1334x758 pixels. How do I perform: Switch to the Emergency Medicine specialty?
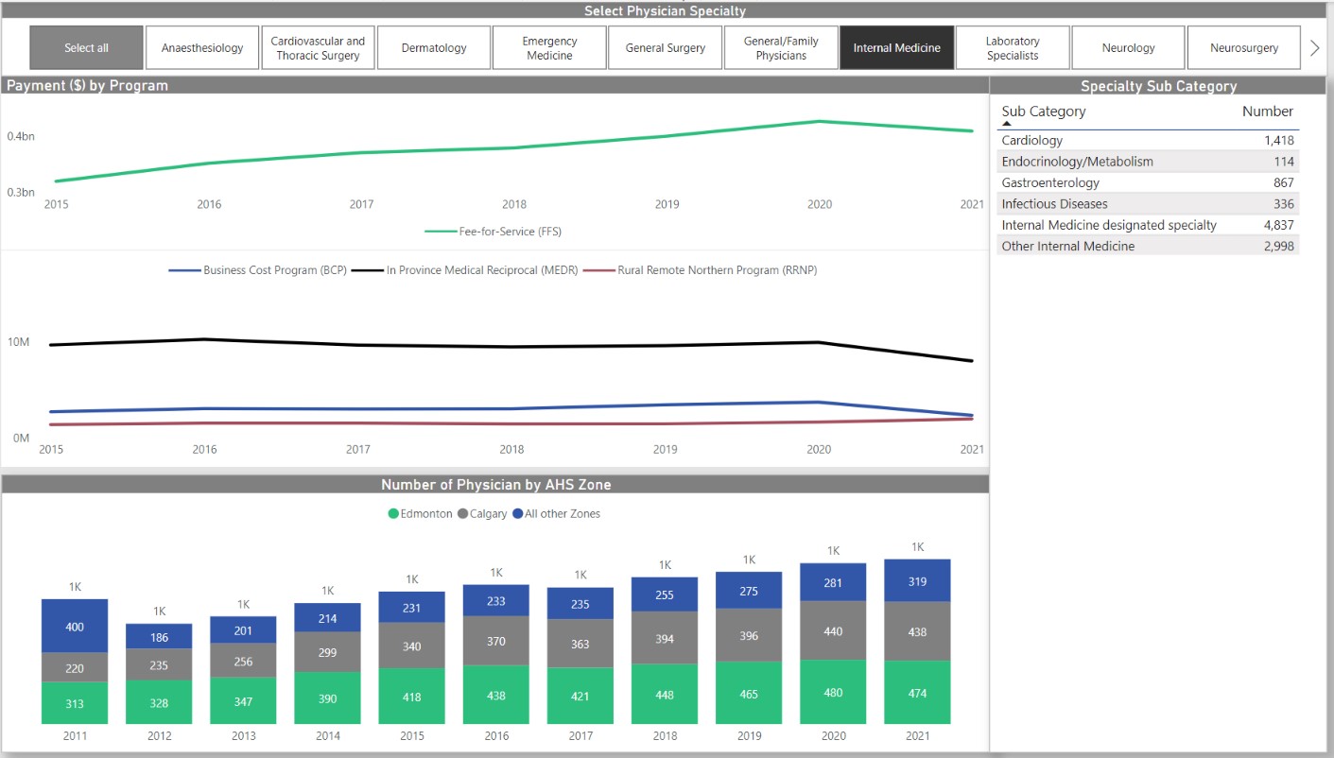pyautogui.click(x=549, y=46)
